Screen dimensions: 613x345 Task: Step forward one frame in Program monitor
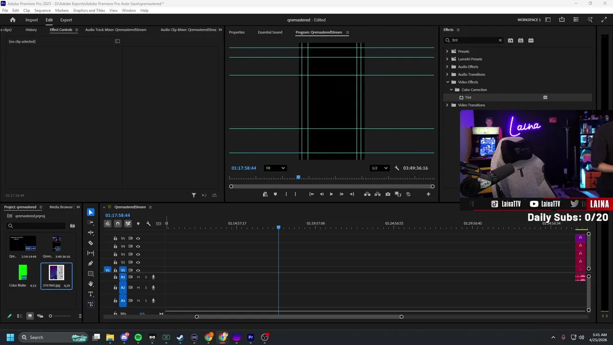click(341, 194)
